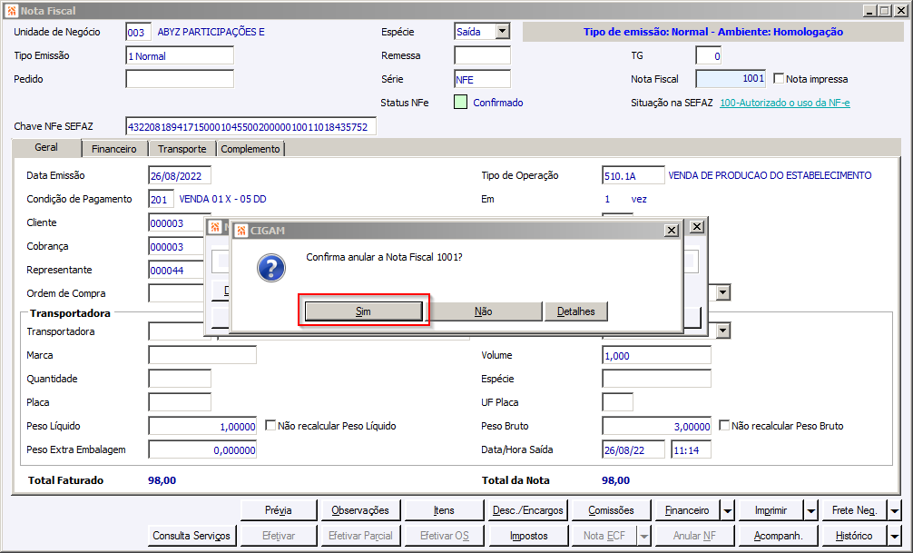Toggle the Nota impressa checkbox
The width and height of the screenshot is (913, 553).
click(779, 79)
